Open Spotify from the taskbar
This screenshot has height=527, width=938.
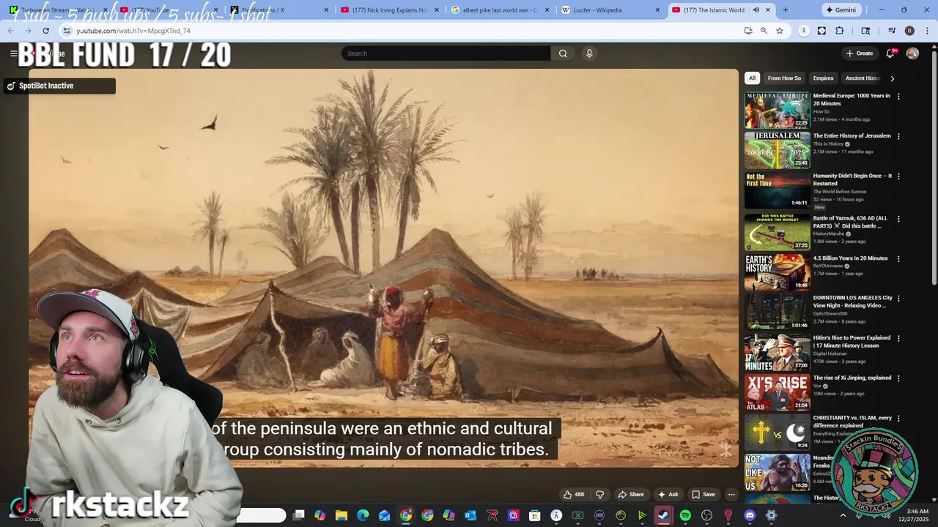(685, 515)
